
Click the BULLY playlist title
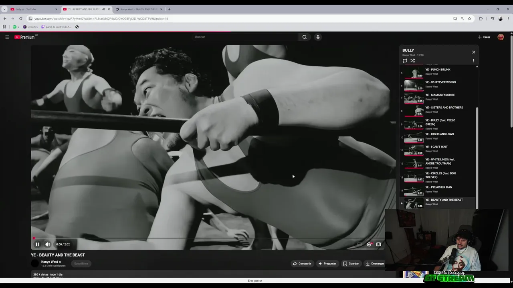point(408,50)
